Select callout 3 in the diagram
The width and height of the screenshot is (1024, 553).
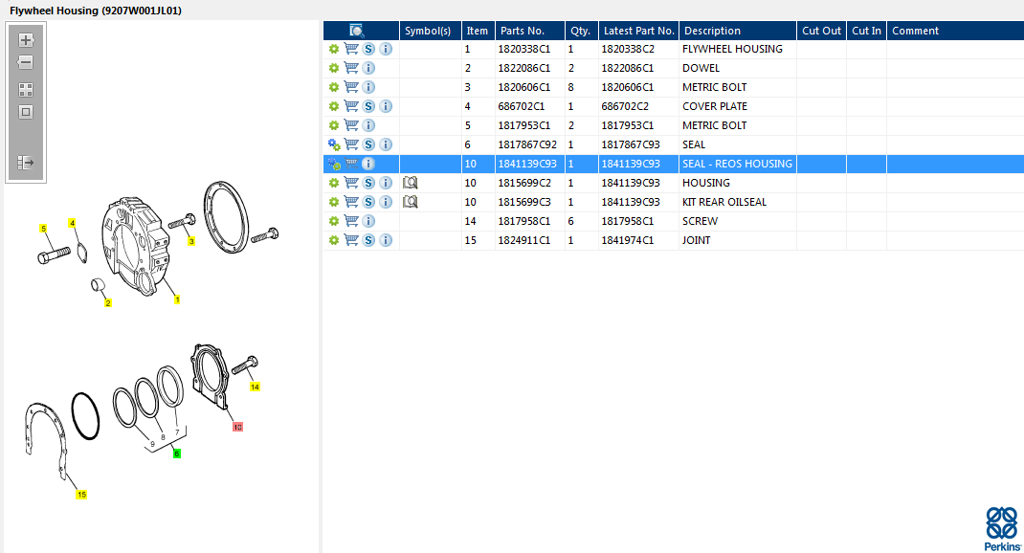click(191, 241)
